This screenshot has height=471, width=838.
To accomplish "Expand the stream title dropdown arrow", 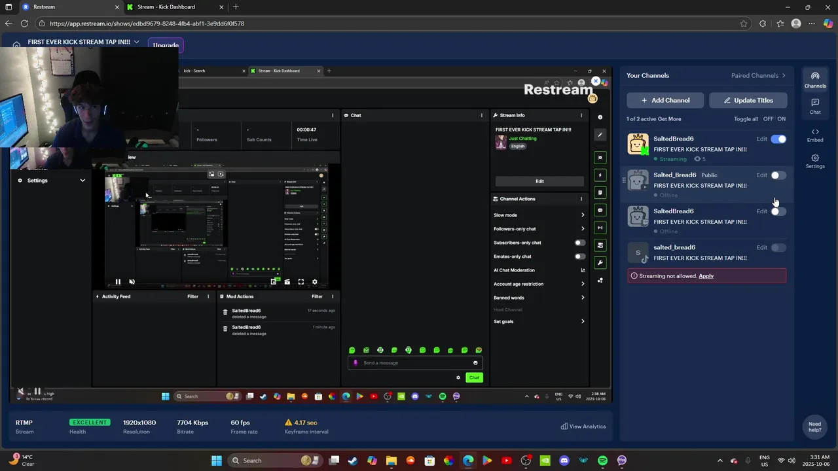I will coord(136,42).
